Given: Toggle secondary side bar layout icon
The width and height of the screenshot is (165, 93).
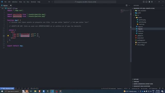Looking at the screenshot, I should [149, 2].
